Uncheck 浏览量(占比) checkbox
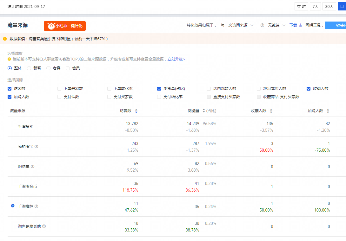The height and width of the screenshot is (241, 346). pyautogui.click(x=159, y=89)
